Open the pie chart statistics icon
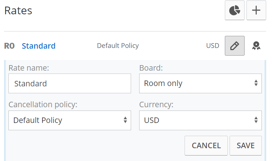This screenshot has width=275, height=161. 234,10
